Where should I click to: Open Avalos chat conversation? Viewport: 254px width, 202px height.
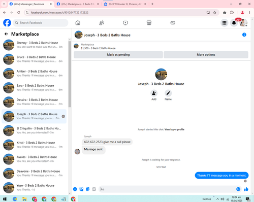click(34, 159)
